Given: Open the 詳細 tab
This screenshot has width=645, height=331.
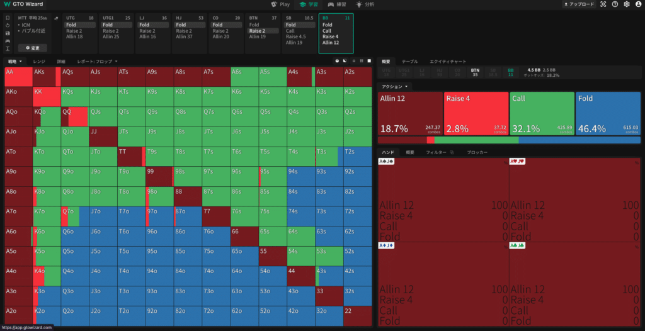Looking at the screenshot, I should [60, 61].
